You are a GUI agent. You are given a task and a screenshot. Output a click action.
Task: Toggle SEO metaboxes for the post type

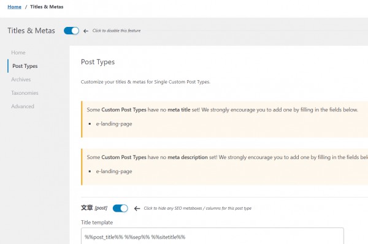pyautogui.click(x=120, y=208)
